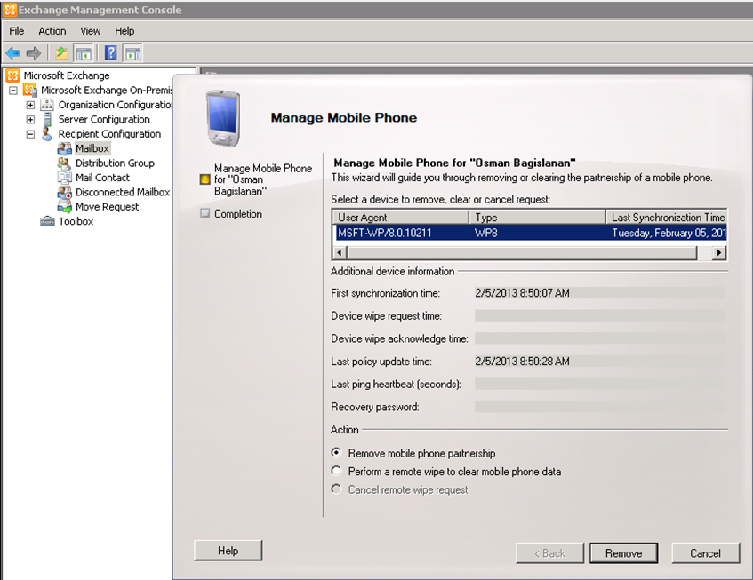Click the Recipient Configuration icon
The width and height of the screenshot is (753, 580).
(47, 134)
